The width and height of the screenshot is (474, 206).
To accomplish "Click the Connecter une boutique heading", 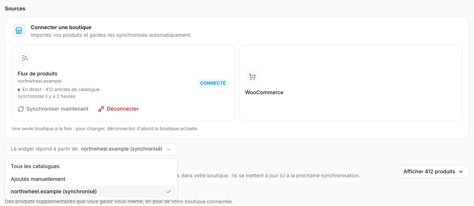I will 61,27.
